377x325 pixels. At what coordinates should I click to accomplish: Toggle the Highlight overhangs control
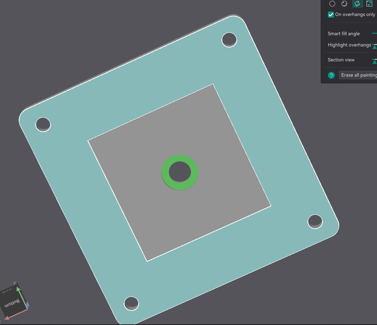(x=374, y=46)
